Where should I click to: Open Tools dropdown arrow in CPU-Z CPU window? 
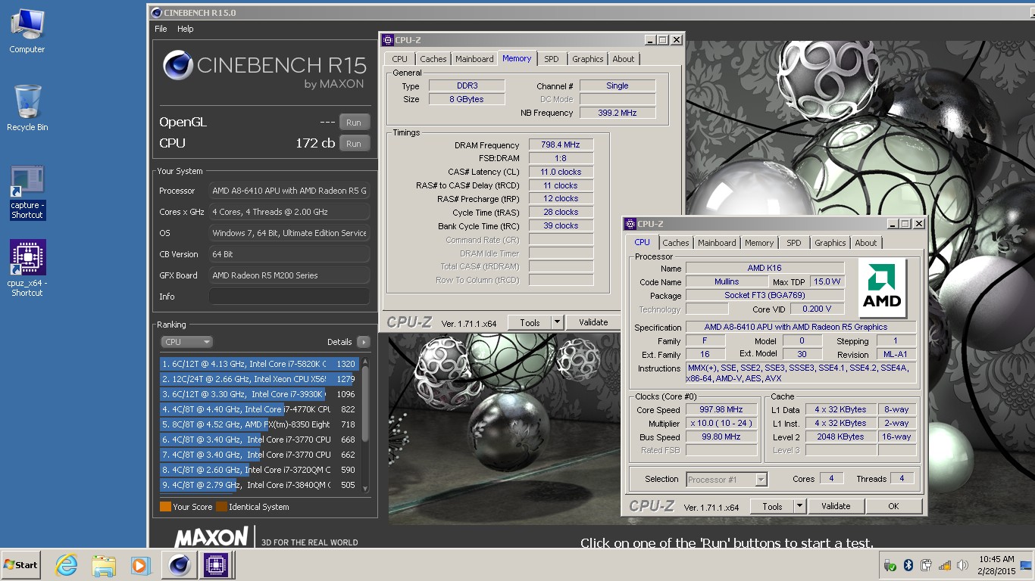point(799,506)
